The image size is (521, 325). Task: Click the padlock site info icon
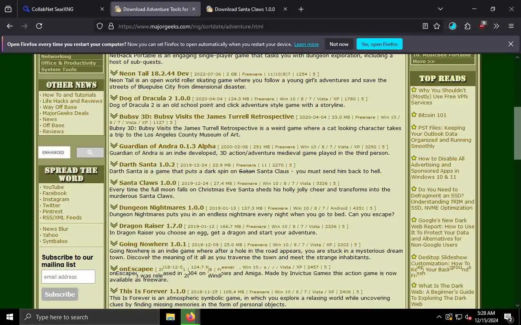point(111,26)
